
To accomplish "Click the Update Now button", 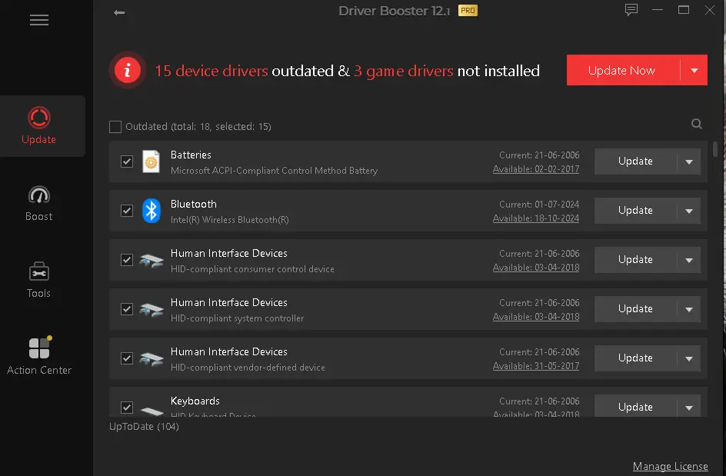I will tap(621, 71).
